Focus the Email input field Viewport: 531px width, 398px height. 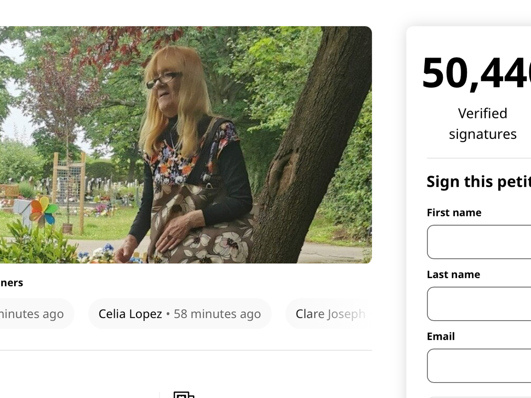pyautogui.click(x=479, y=366)
